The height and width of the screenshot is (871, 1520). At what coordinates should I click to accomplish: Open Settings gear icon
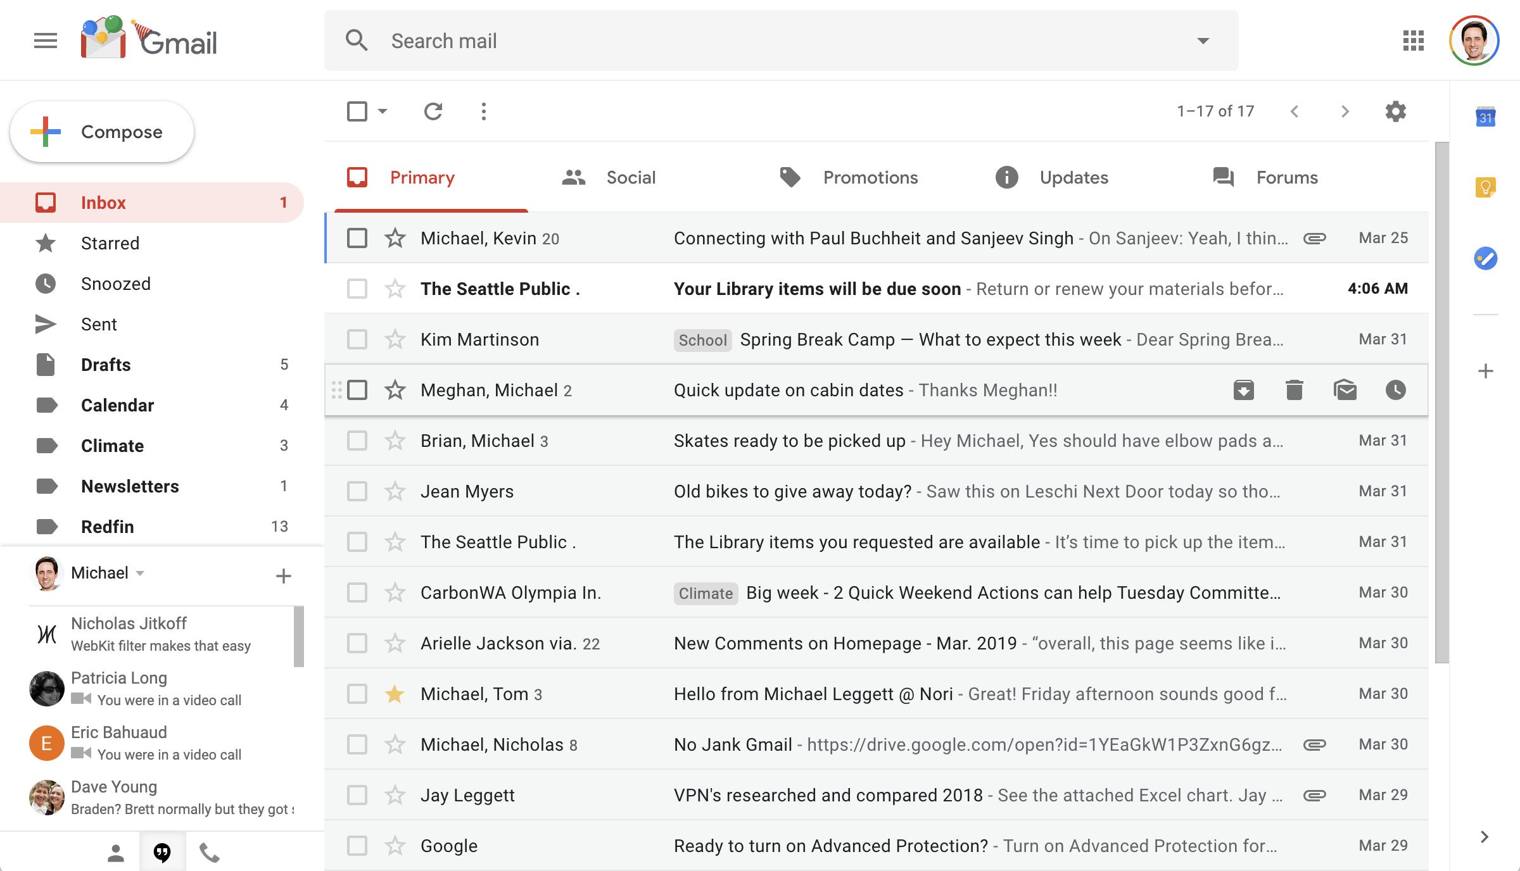(1395, 111)
